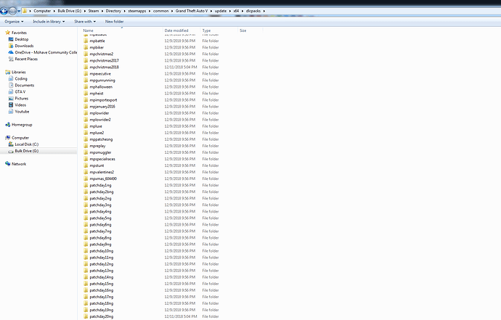Open the Youtube library
This screenshot has width=501, height=320.
click(x=22, y=112)
